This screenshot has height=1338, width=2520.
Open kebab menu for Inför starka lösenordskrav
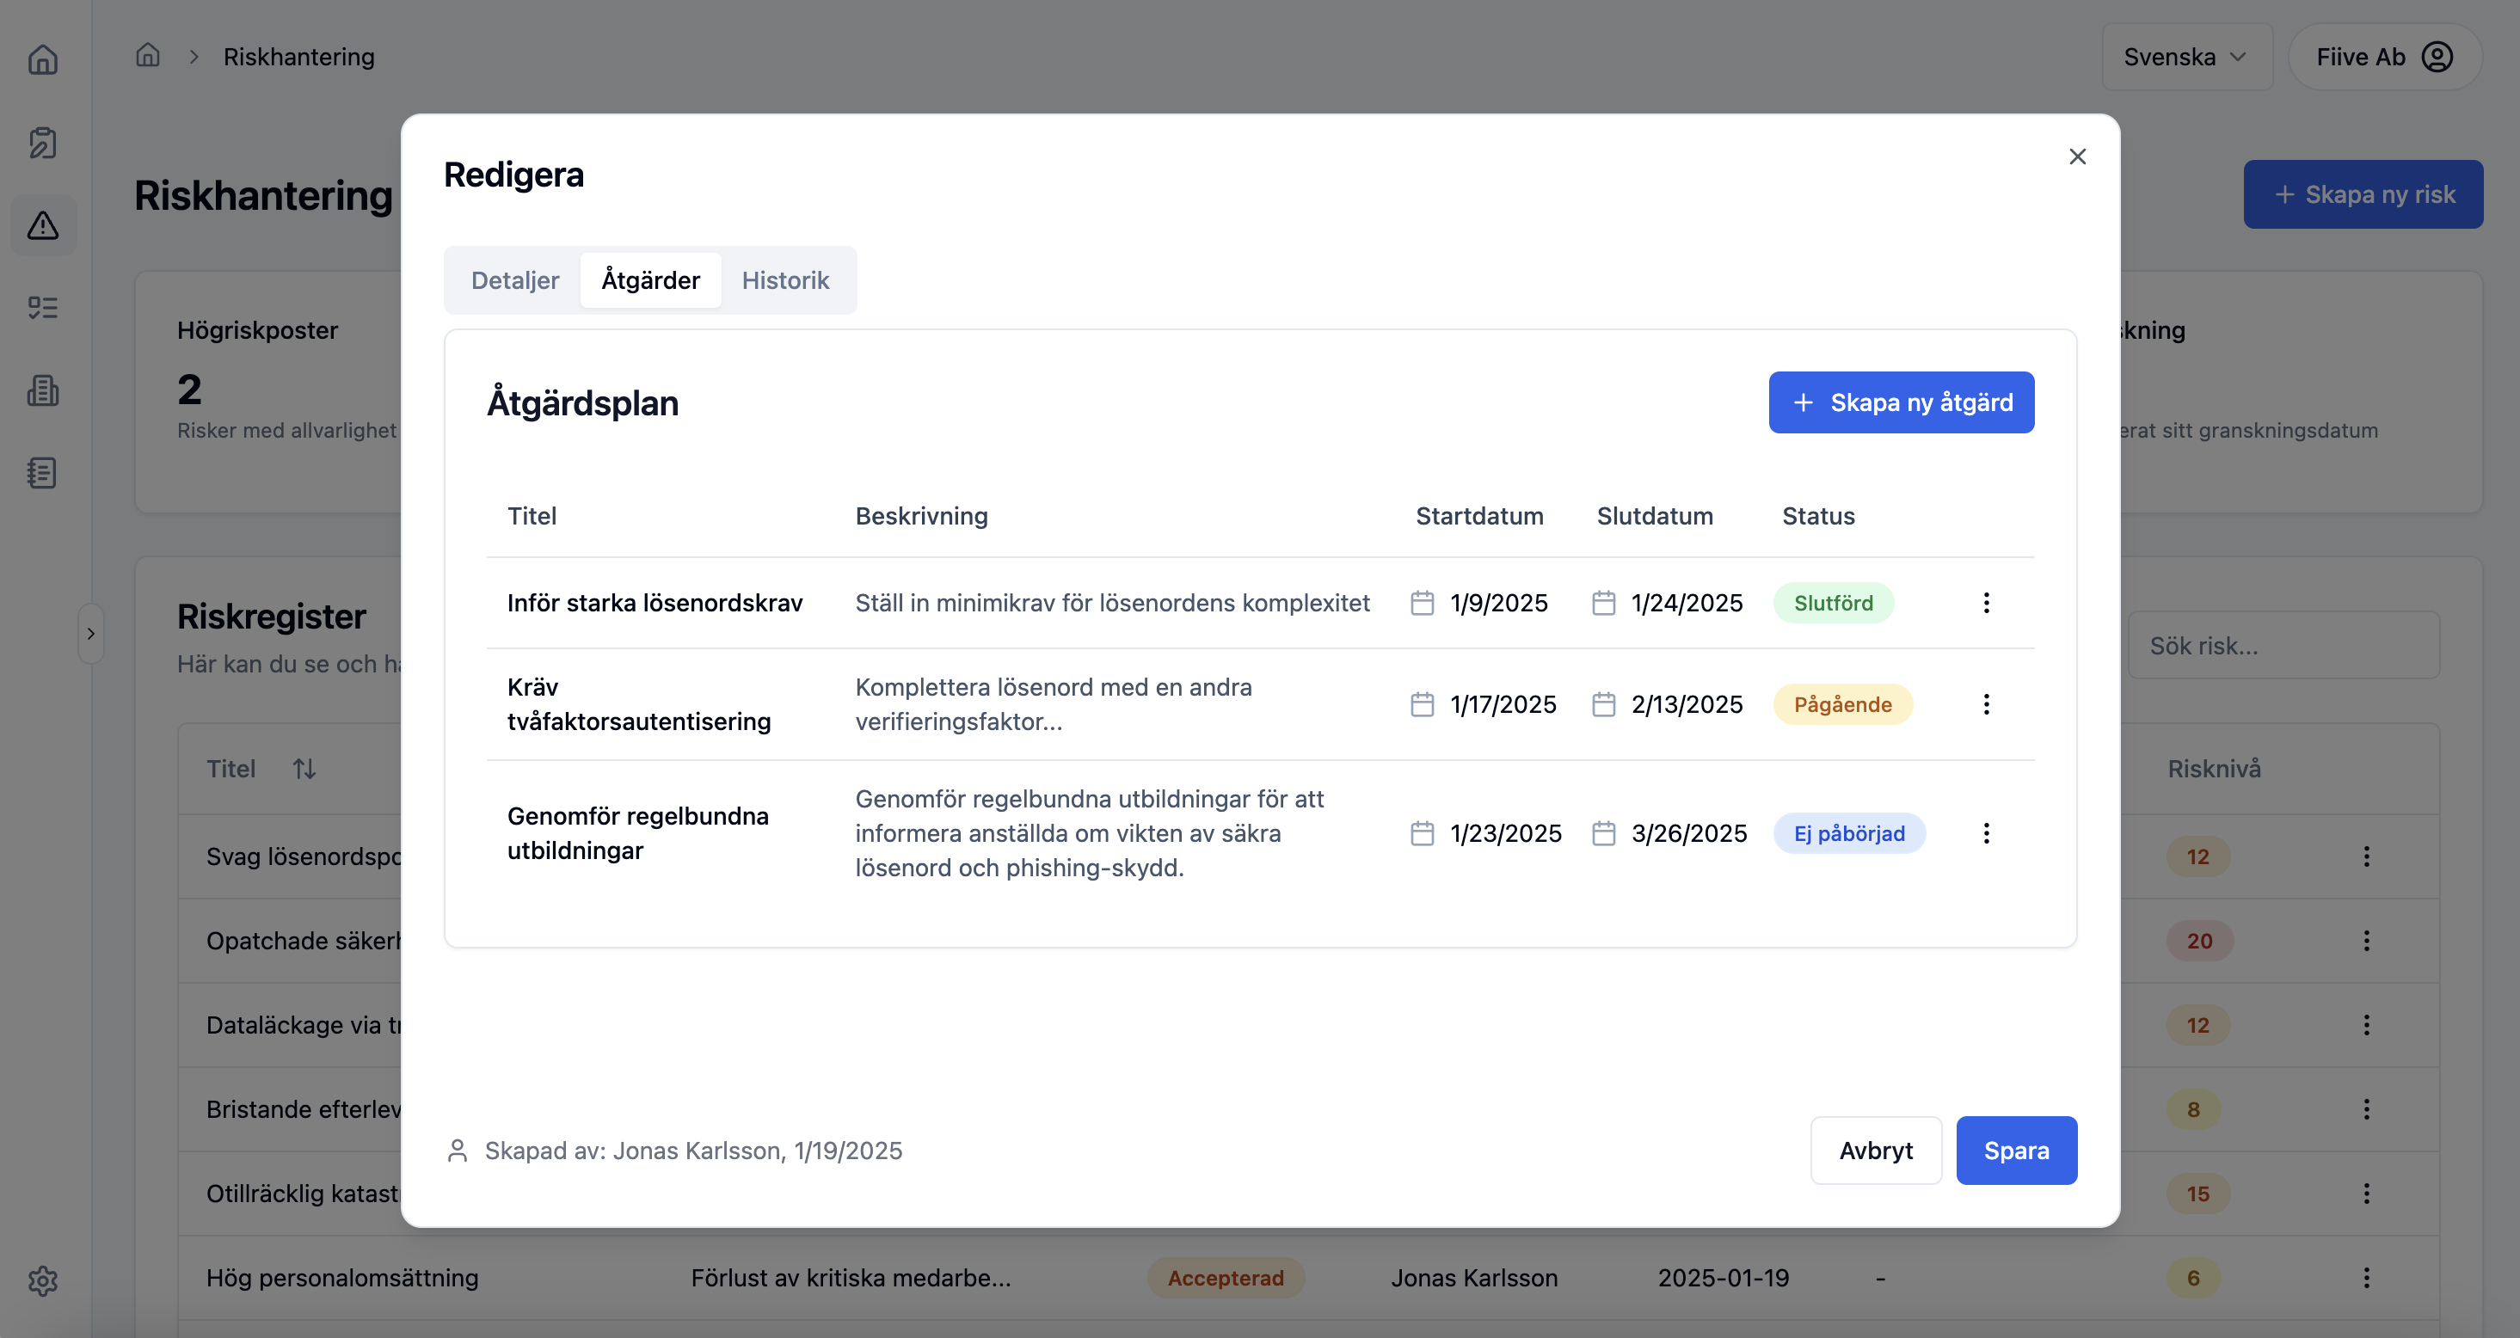point(1987,603)
